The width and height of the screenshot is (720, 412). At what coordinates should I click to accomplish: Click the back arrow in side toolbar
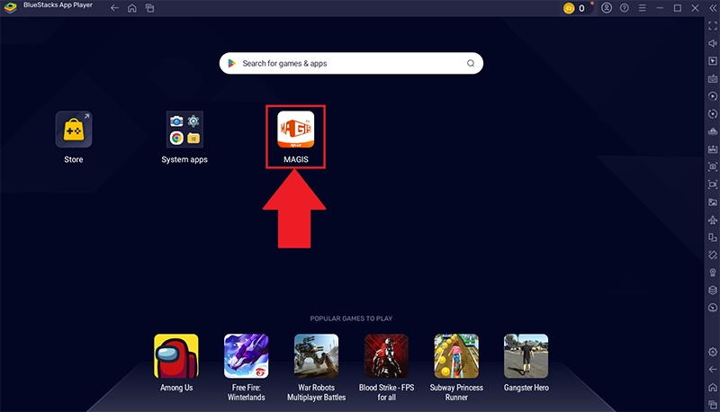[x=713, y=370]
